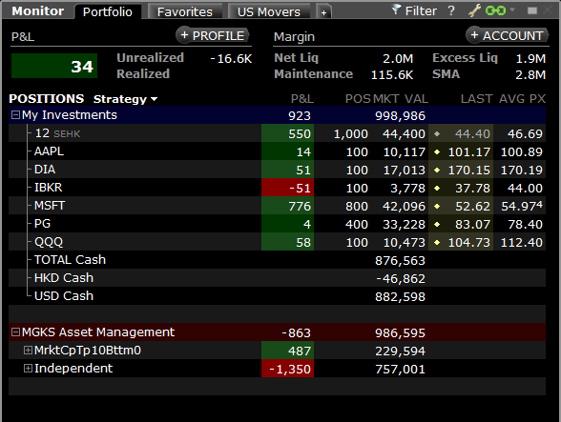Select the MSFT position row
The width and height of the screenshot is (561, 422).
(278, 206)
